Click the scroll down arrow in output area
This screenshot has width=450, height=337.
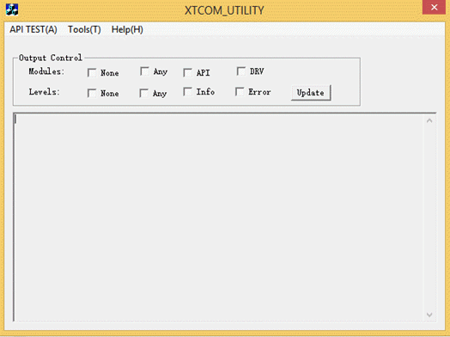(x=429, y=315)
